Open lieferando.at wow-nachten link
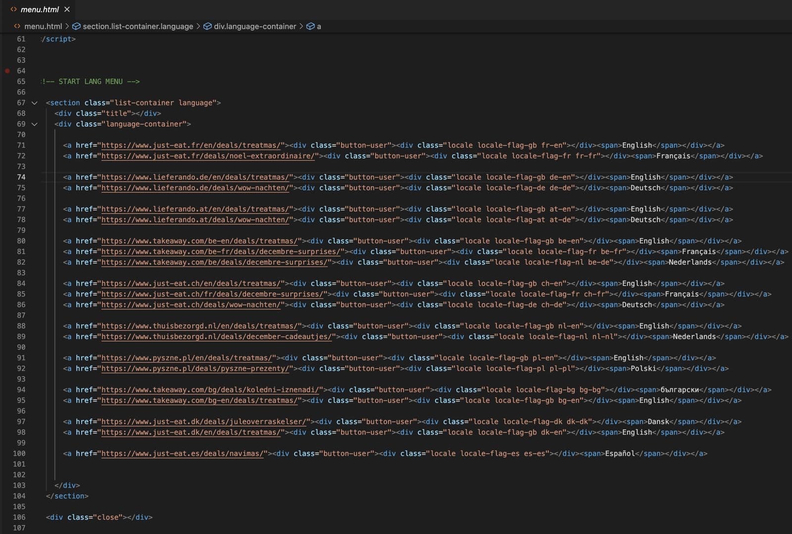Viewport: 792px width, 534px height. tap(196, 220)
